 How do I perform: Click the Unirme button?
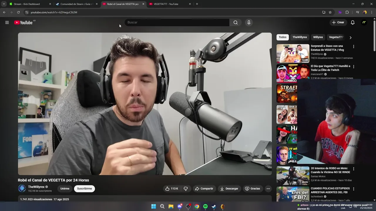point(65,189)
